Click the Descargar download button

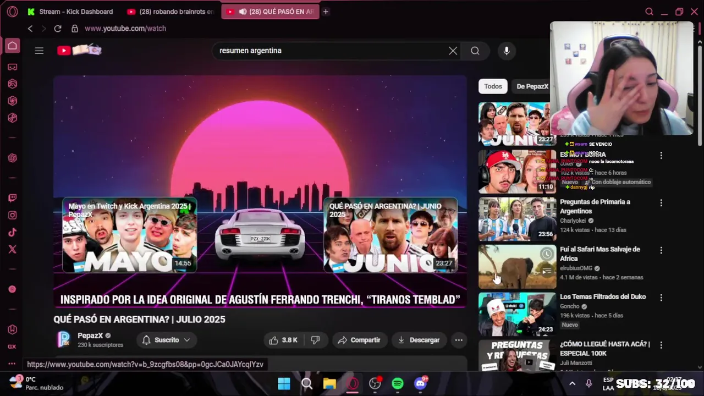(419, 340)
